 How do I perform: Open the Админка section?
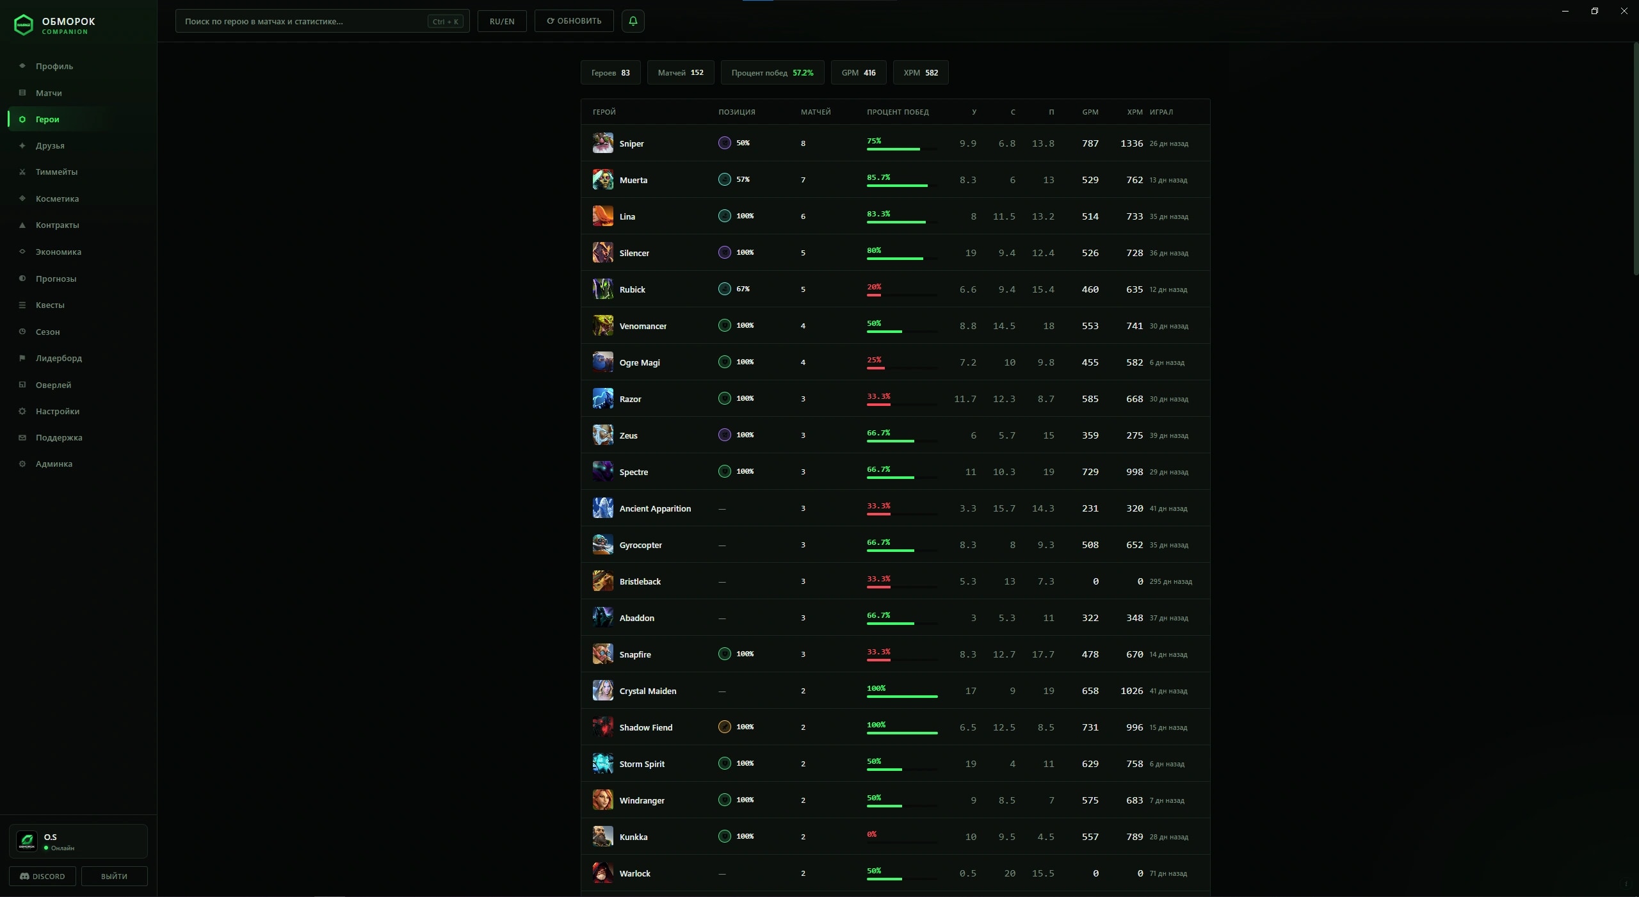point(79,464)
